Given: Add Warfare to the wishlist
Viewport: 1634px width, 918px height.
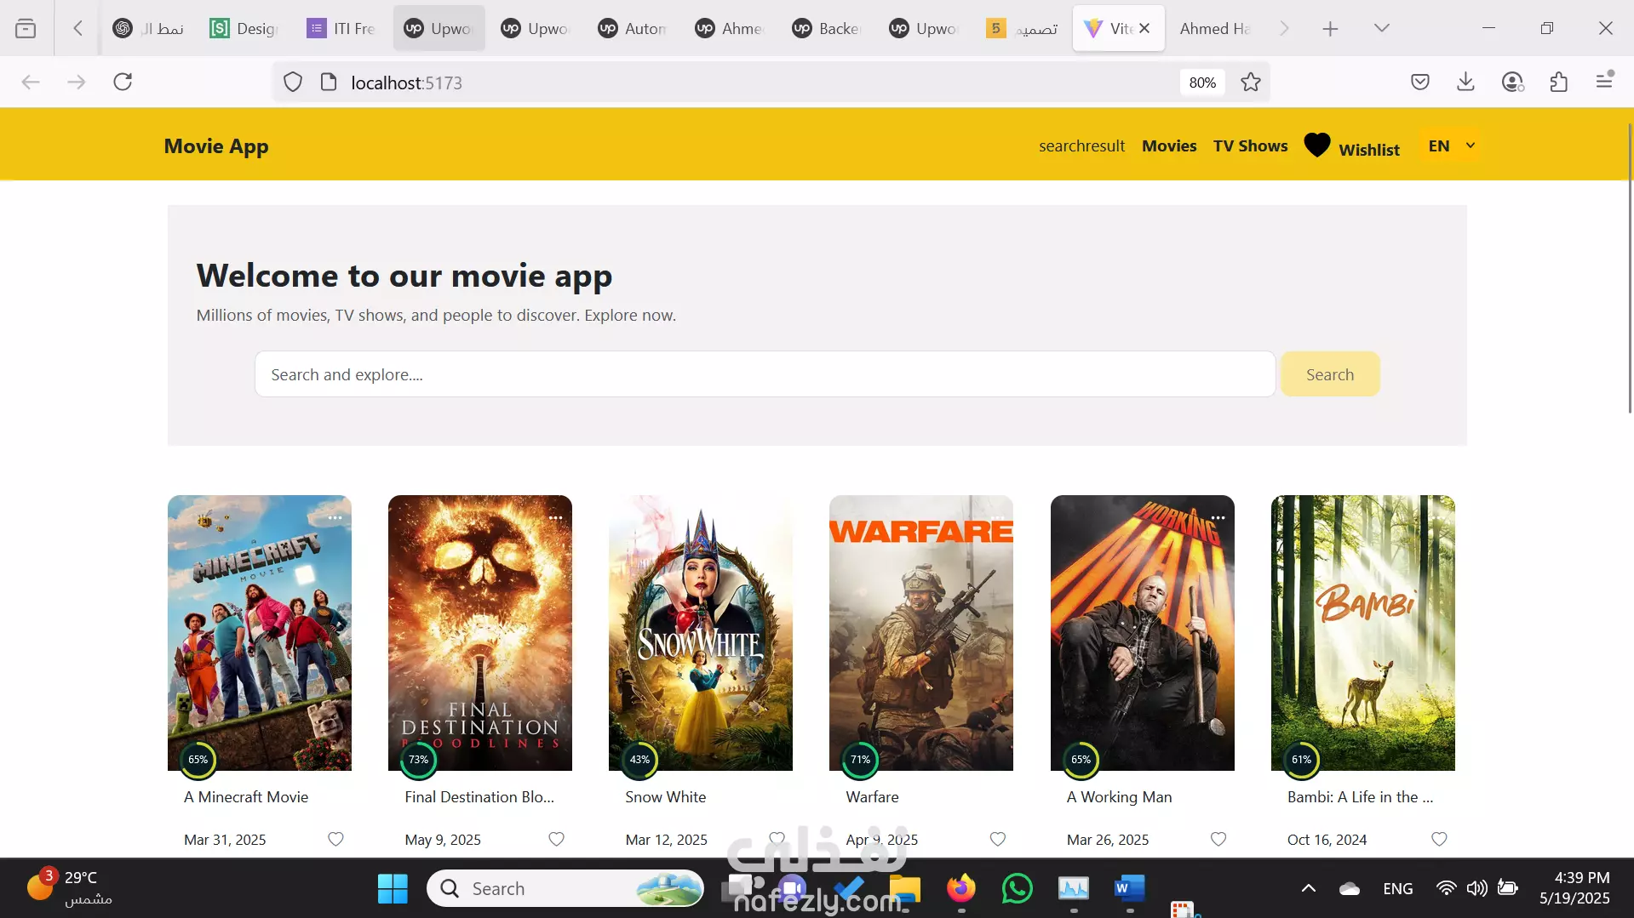Looking at the screenshot, I should click(998, 840).
